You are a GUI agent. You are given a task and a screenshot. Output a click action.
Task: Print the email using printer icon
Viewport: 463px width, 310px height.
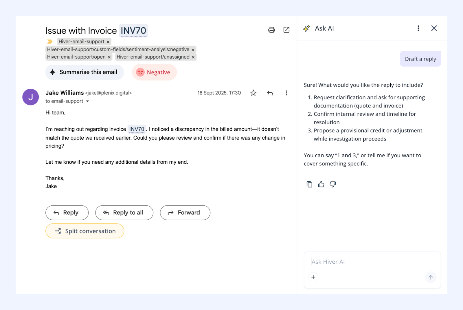click(271, 30)
